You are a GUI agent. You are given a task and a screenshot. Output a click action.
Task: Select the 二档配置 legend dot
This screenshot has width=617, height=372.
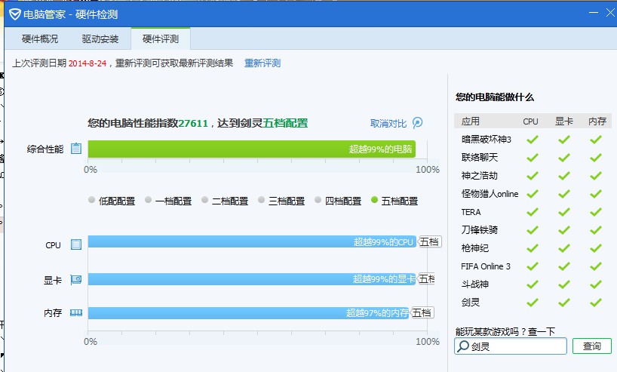[204, 200]
